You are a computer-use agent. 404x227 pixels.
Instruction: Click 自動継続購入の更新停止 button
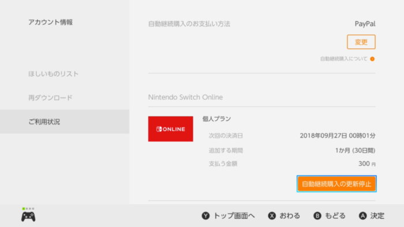click(336, 184)
